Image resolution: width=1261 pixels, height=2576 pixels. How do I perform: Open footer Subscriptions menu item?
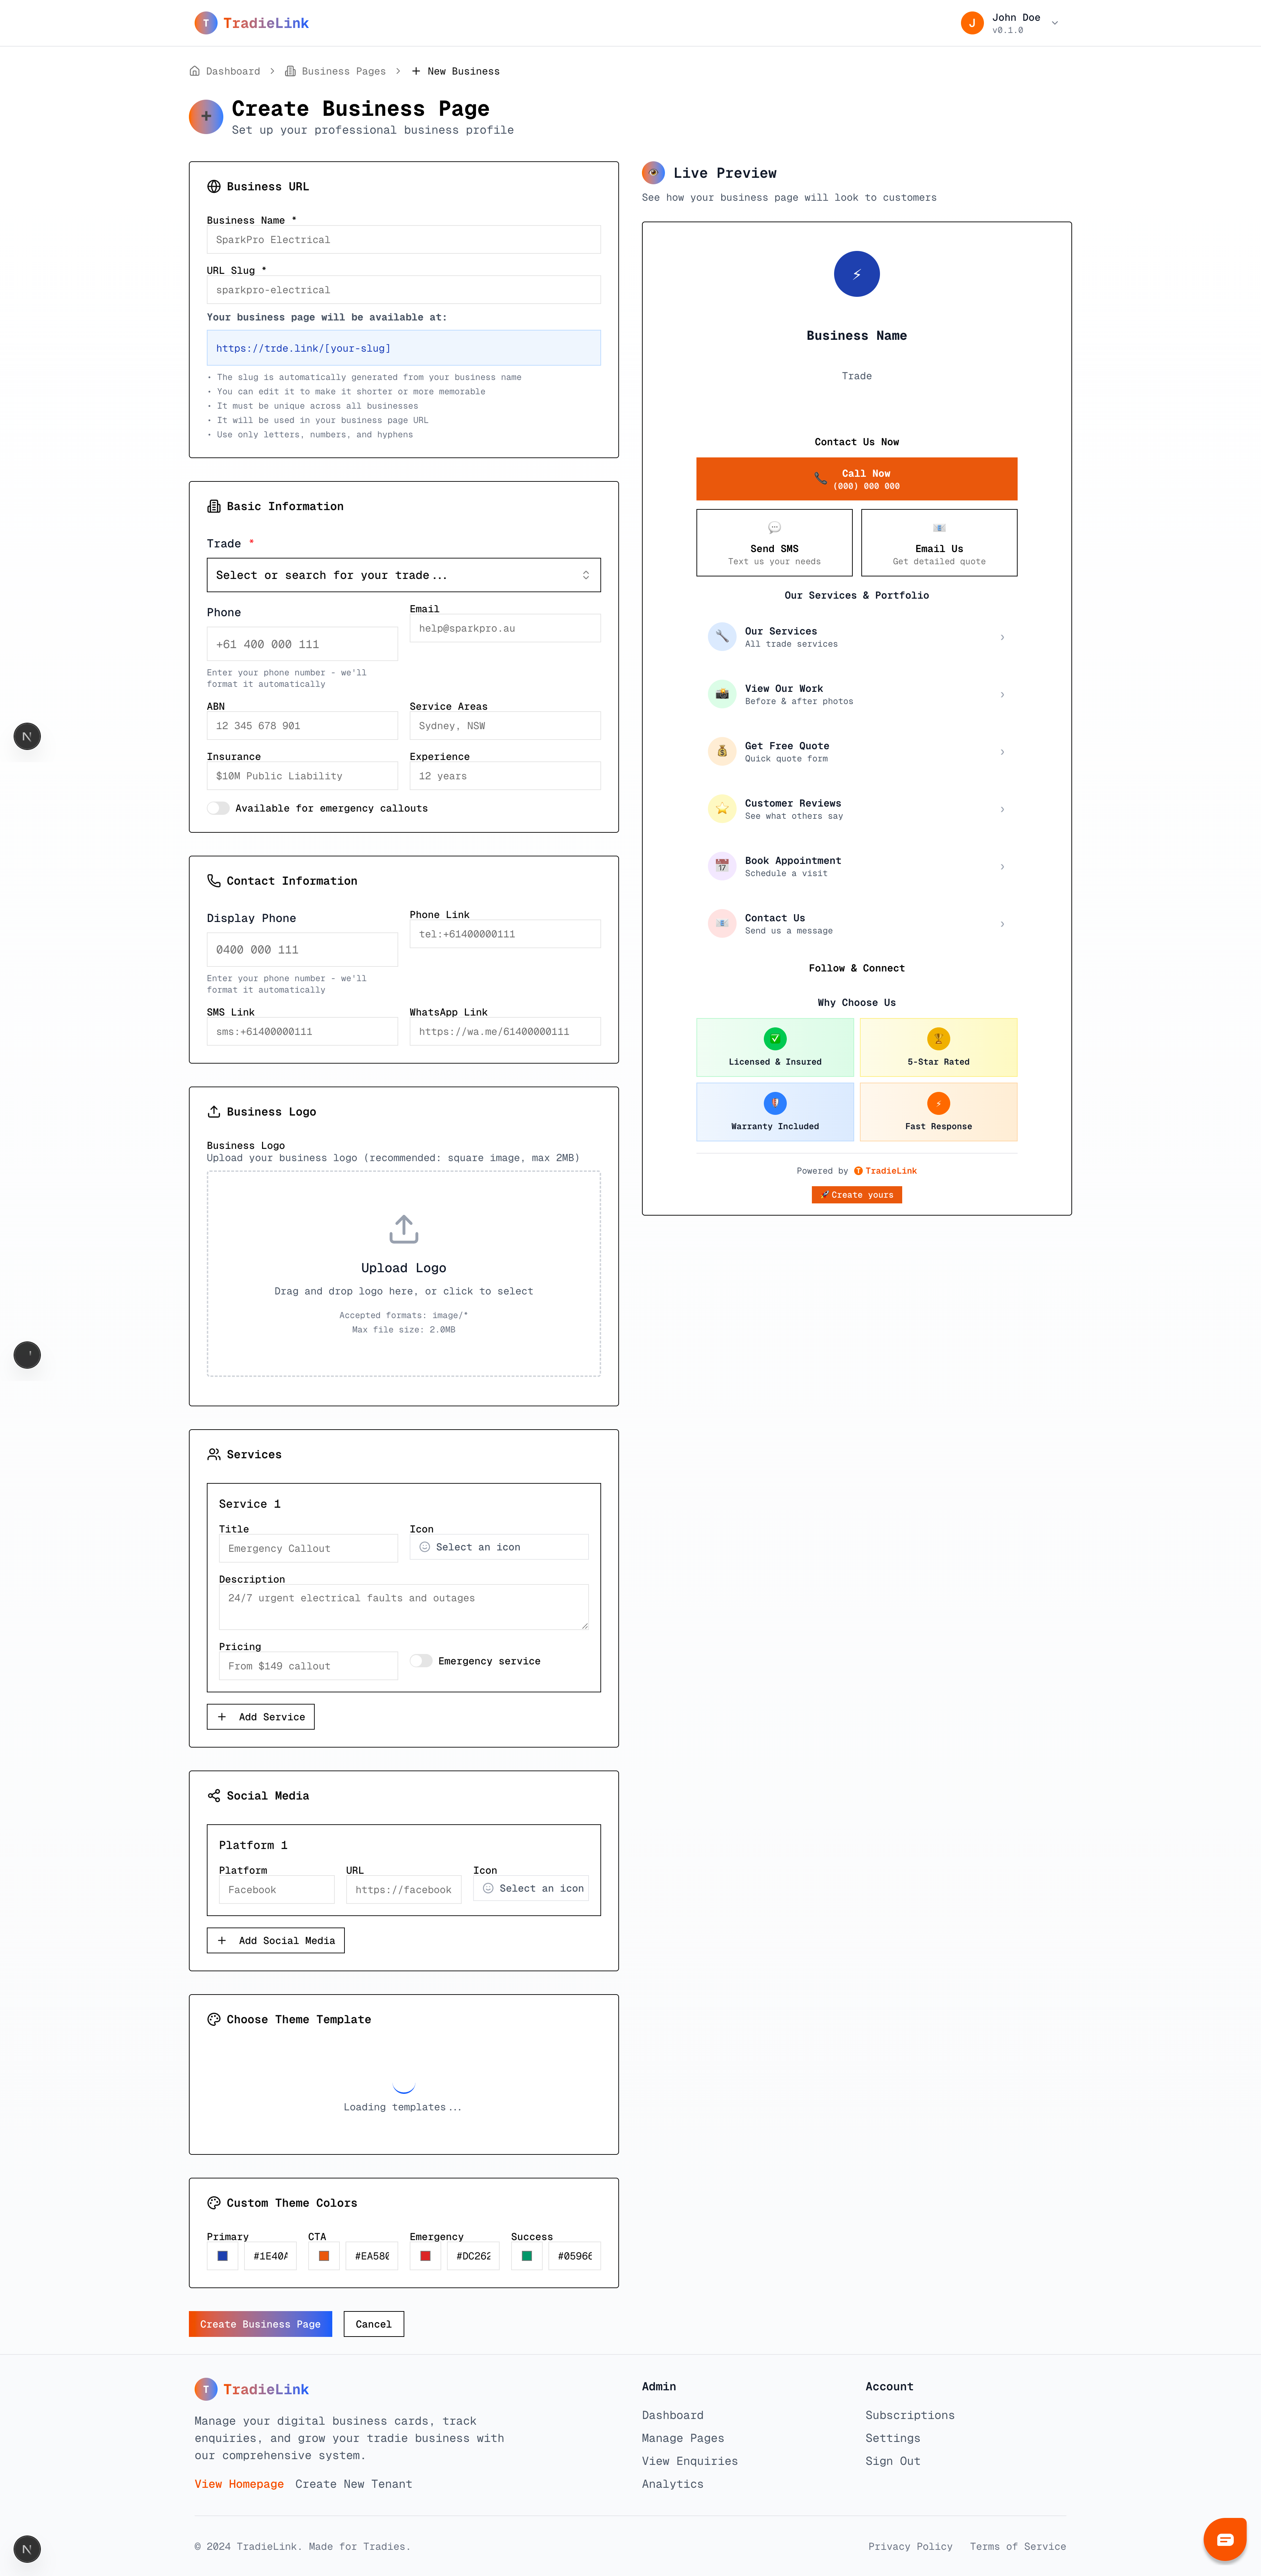click(910, 2415)
